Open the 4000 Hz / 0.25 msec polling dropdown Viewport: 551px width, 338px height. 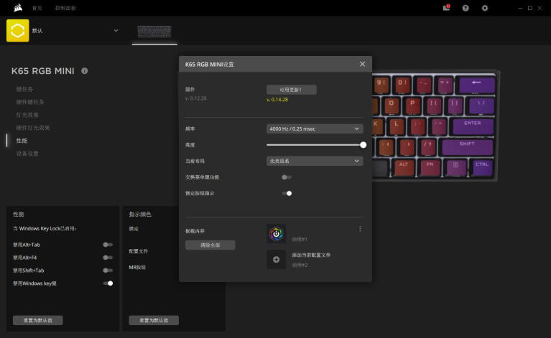[x=315, y=128]
